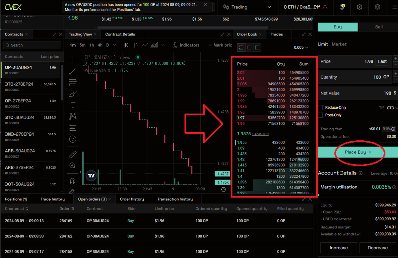Switch to the Contract Details tab

click(120, 34)
